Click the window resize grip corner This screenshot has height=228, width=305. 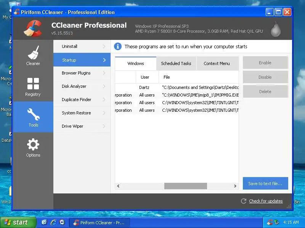tap(289, 206)
